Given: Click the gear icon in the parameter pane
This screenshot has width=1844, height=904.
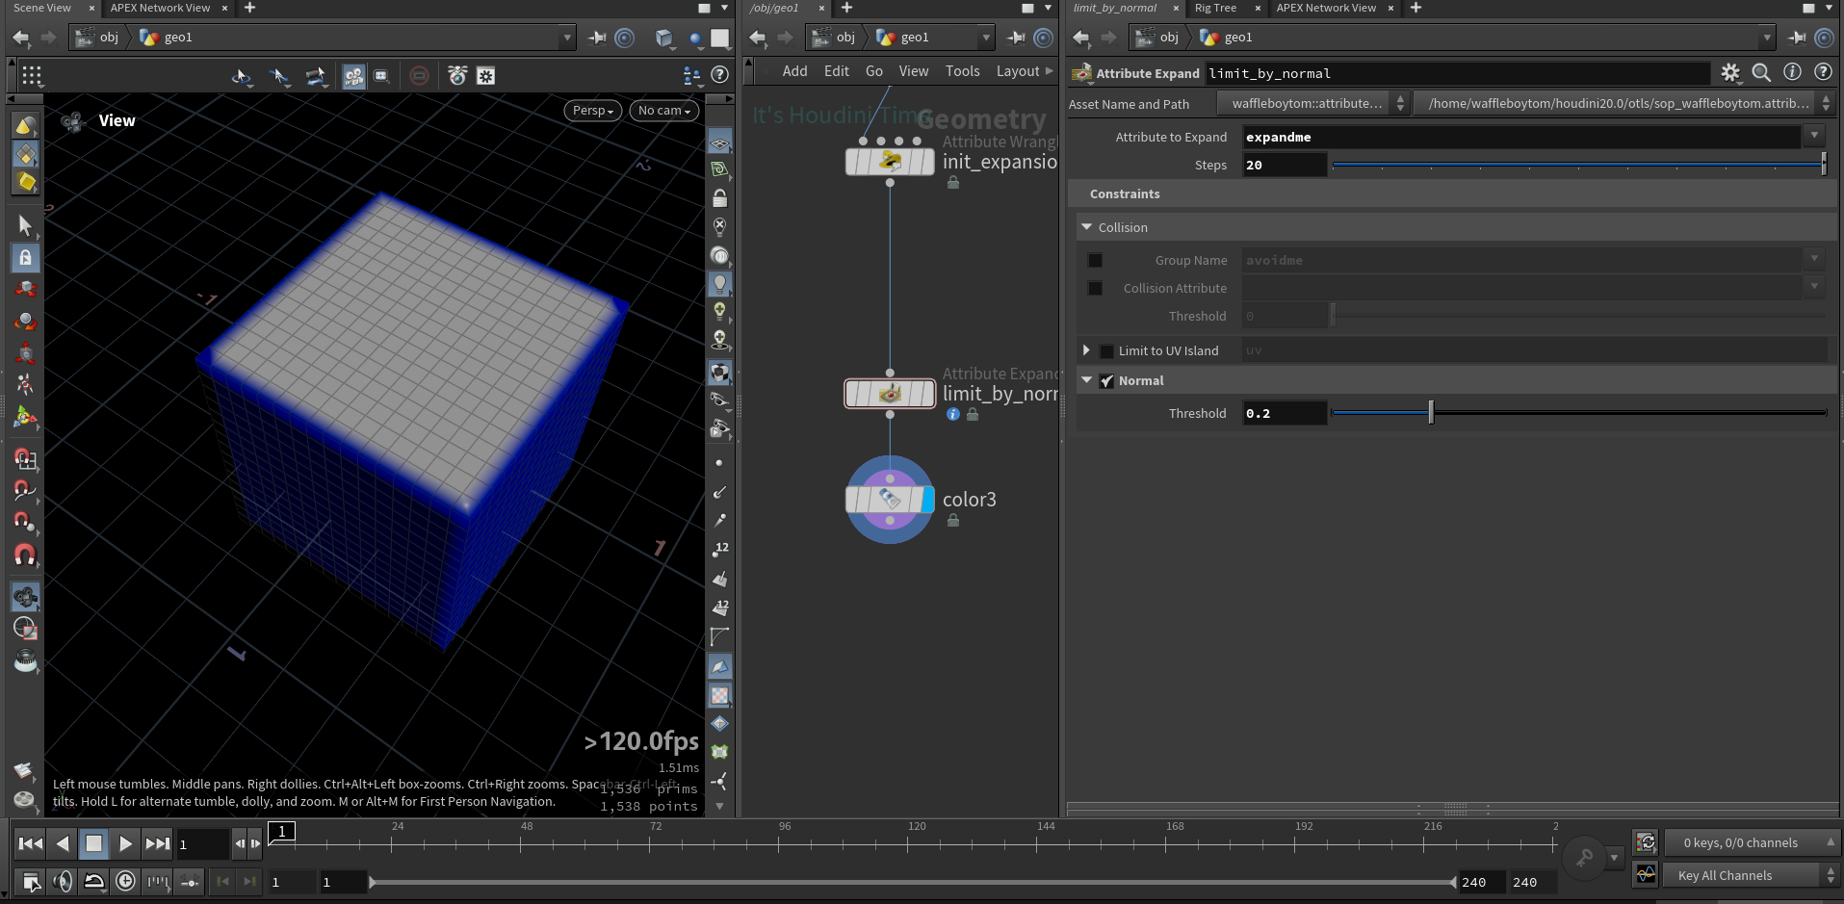Looking at the screenshot, I should tap(1730, 73).
